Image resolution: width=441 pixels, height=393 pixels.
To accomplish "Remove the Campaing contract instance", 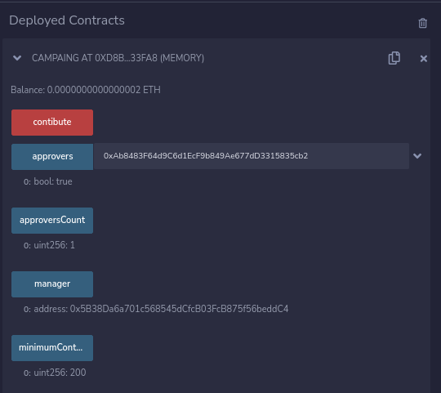I will point(424,59).
